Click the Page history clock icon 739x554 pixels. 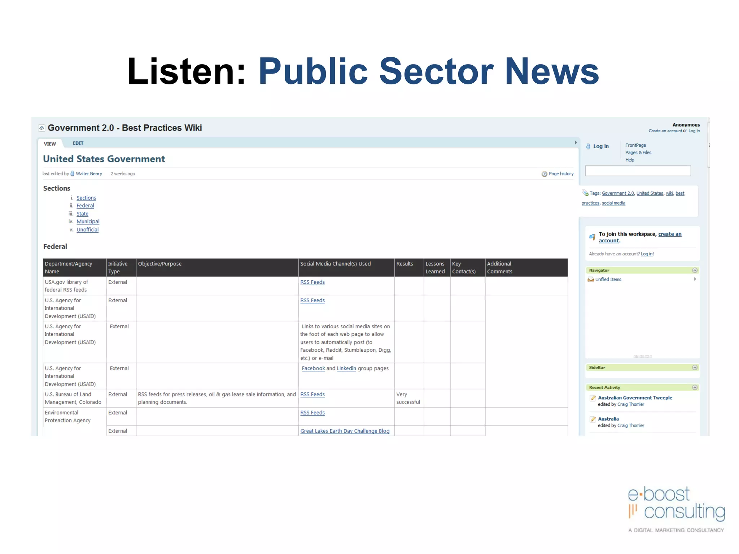pyautogui.click(x=544, y=174)
